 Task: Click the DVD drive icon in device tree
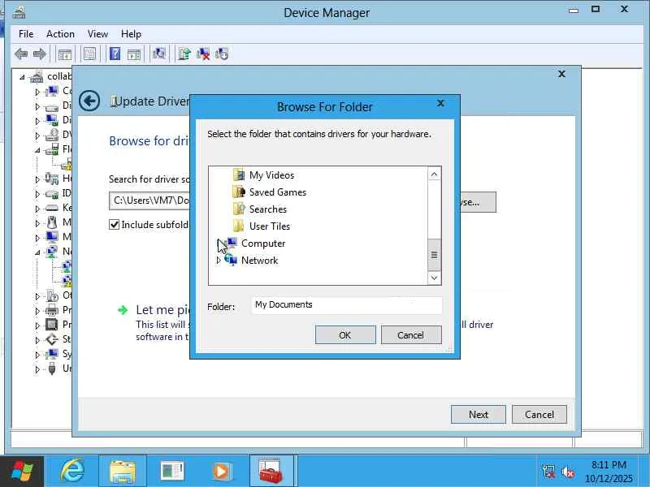pyautogui.click(x=51, y=135)
